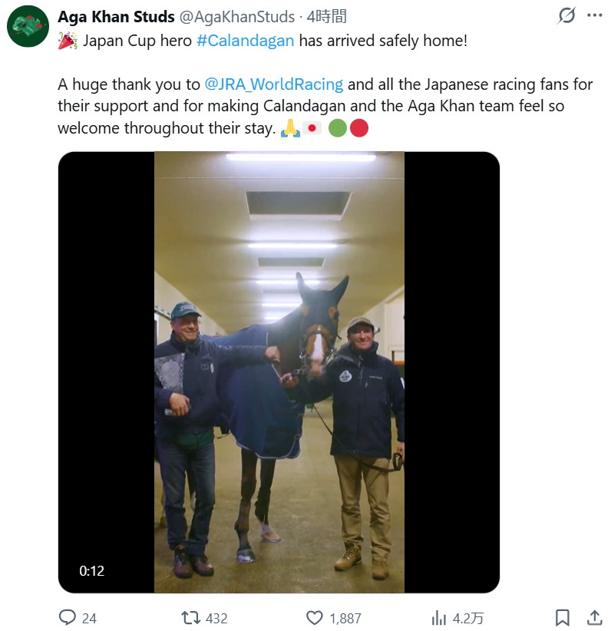Open the @JRA_WorldRacing mention link
The height and width of the screenshot is (631, 611).
point(274,84)
